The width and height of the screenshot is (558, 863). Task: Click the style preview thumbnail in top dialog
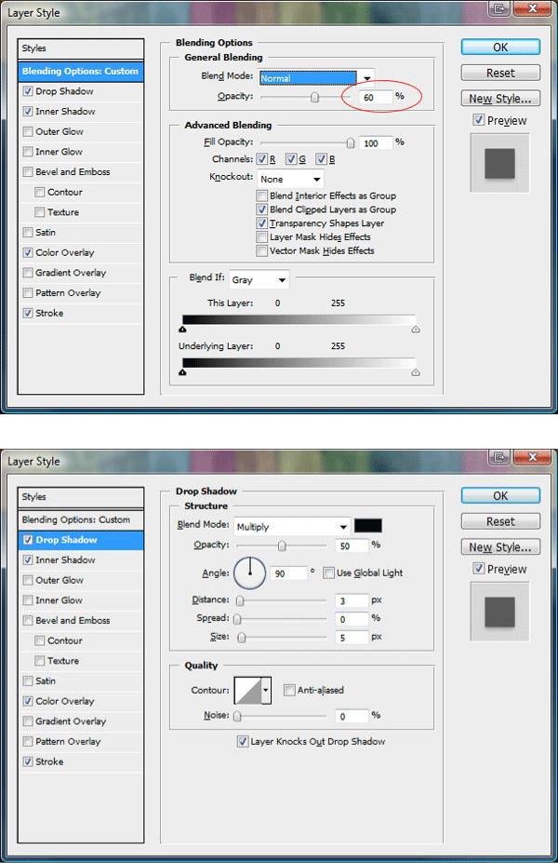[x=499, y=164]
